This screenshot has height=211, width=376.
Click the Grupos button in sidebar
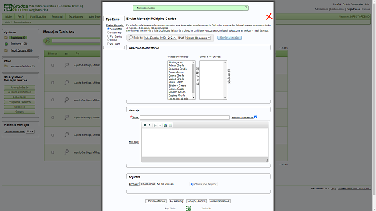(x=19, y=112)
